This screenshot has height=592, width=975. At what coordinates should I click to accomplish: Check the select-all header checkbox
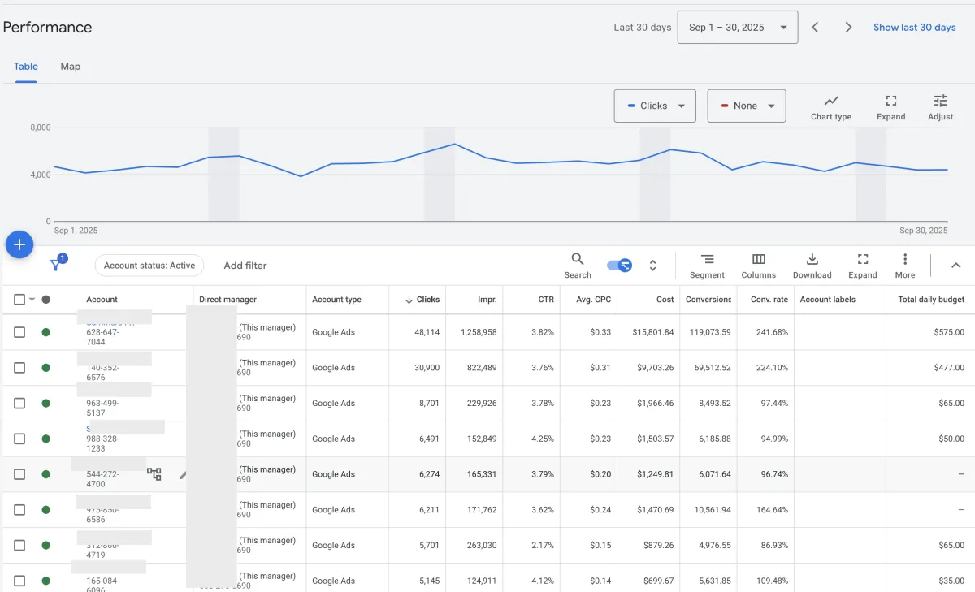[19, 300]
